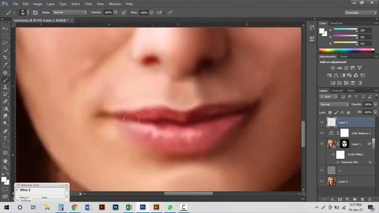Click the Add layer style fx icon
Screen dimensions: 379x213
(333, 199)
